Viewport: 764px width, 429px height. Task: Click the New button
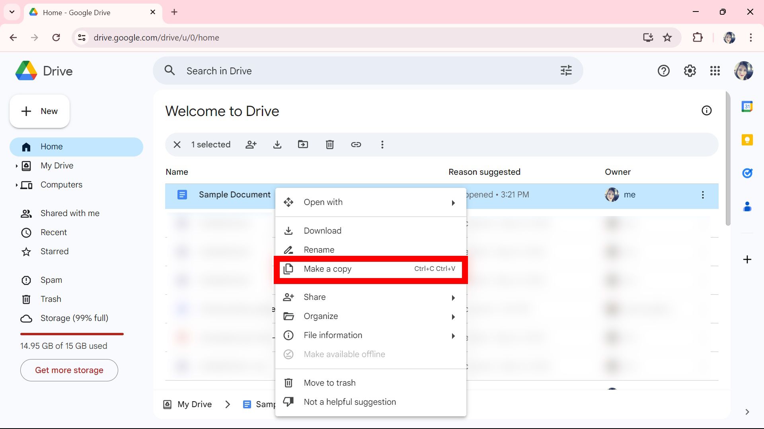coord(39,111)
